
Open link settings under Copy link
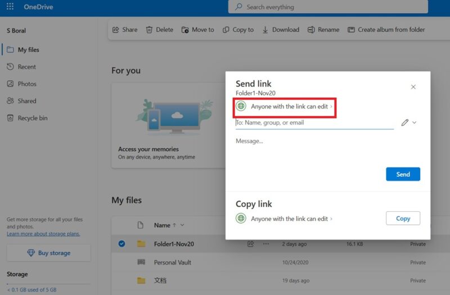(291, 219)
